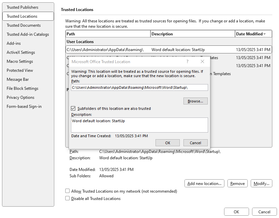The image size is (279, 218).
Task: Sort by Date Modified column arrow
Action: coord(265,34)
